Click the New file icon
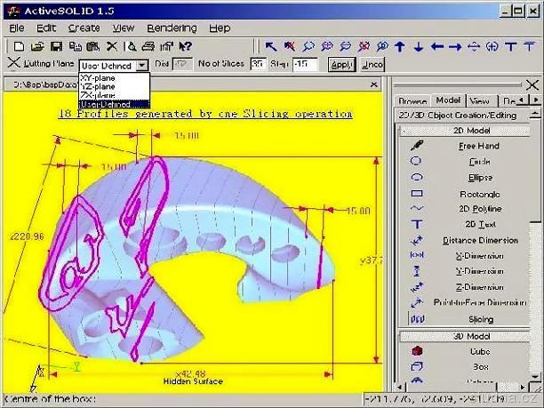Image resolution: width=544 pixels, height=408 pixels. (19, 46)
